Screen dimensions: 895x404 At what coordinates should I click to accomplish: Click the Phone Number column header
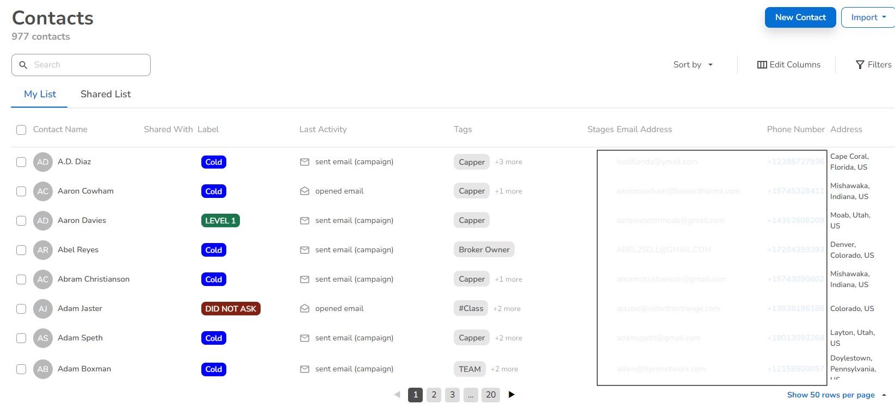pos(796,129)
